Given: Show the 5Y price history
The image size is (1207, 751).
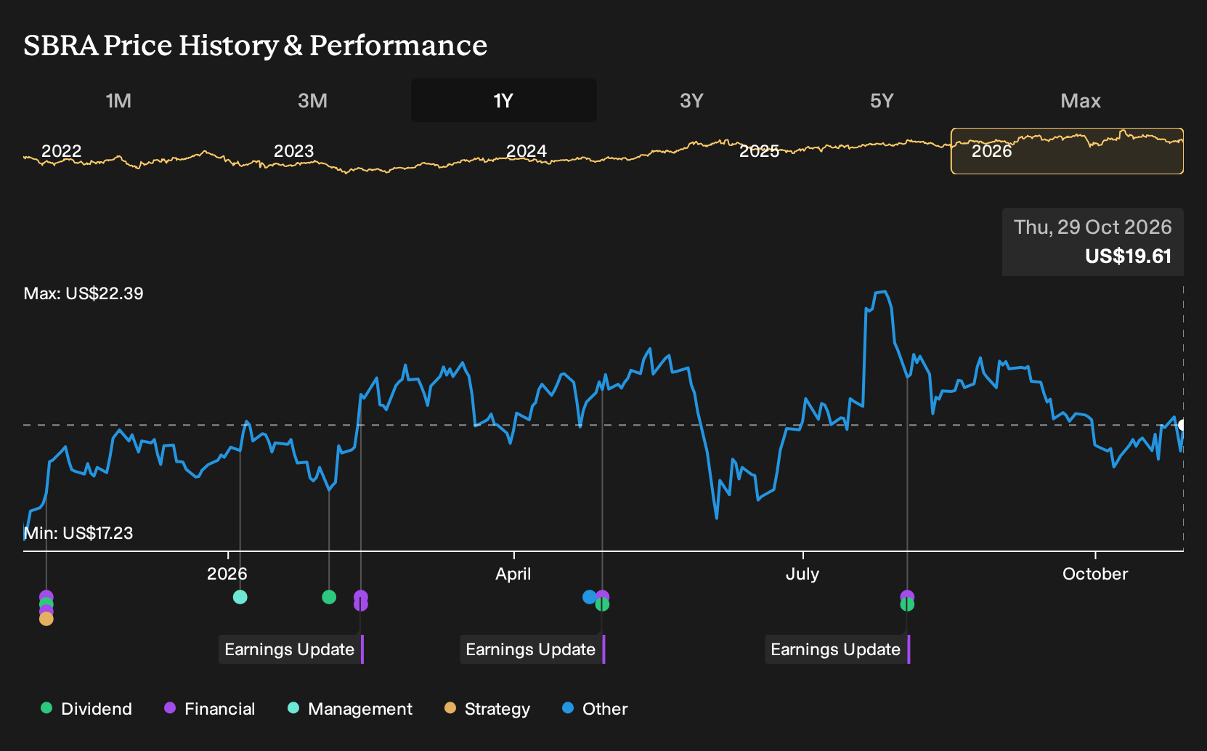Looking at the screenshot, I should (x=882, y=100).
